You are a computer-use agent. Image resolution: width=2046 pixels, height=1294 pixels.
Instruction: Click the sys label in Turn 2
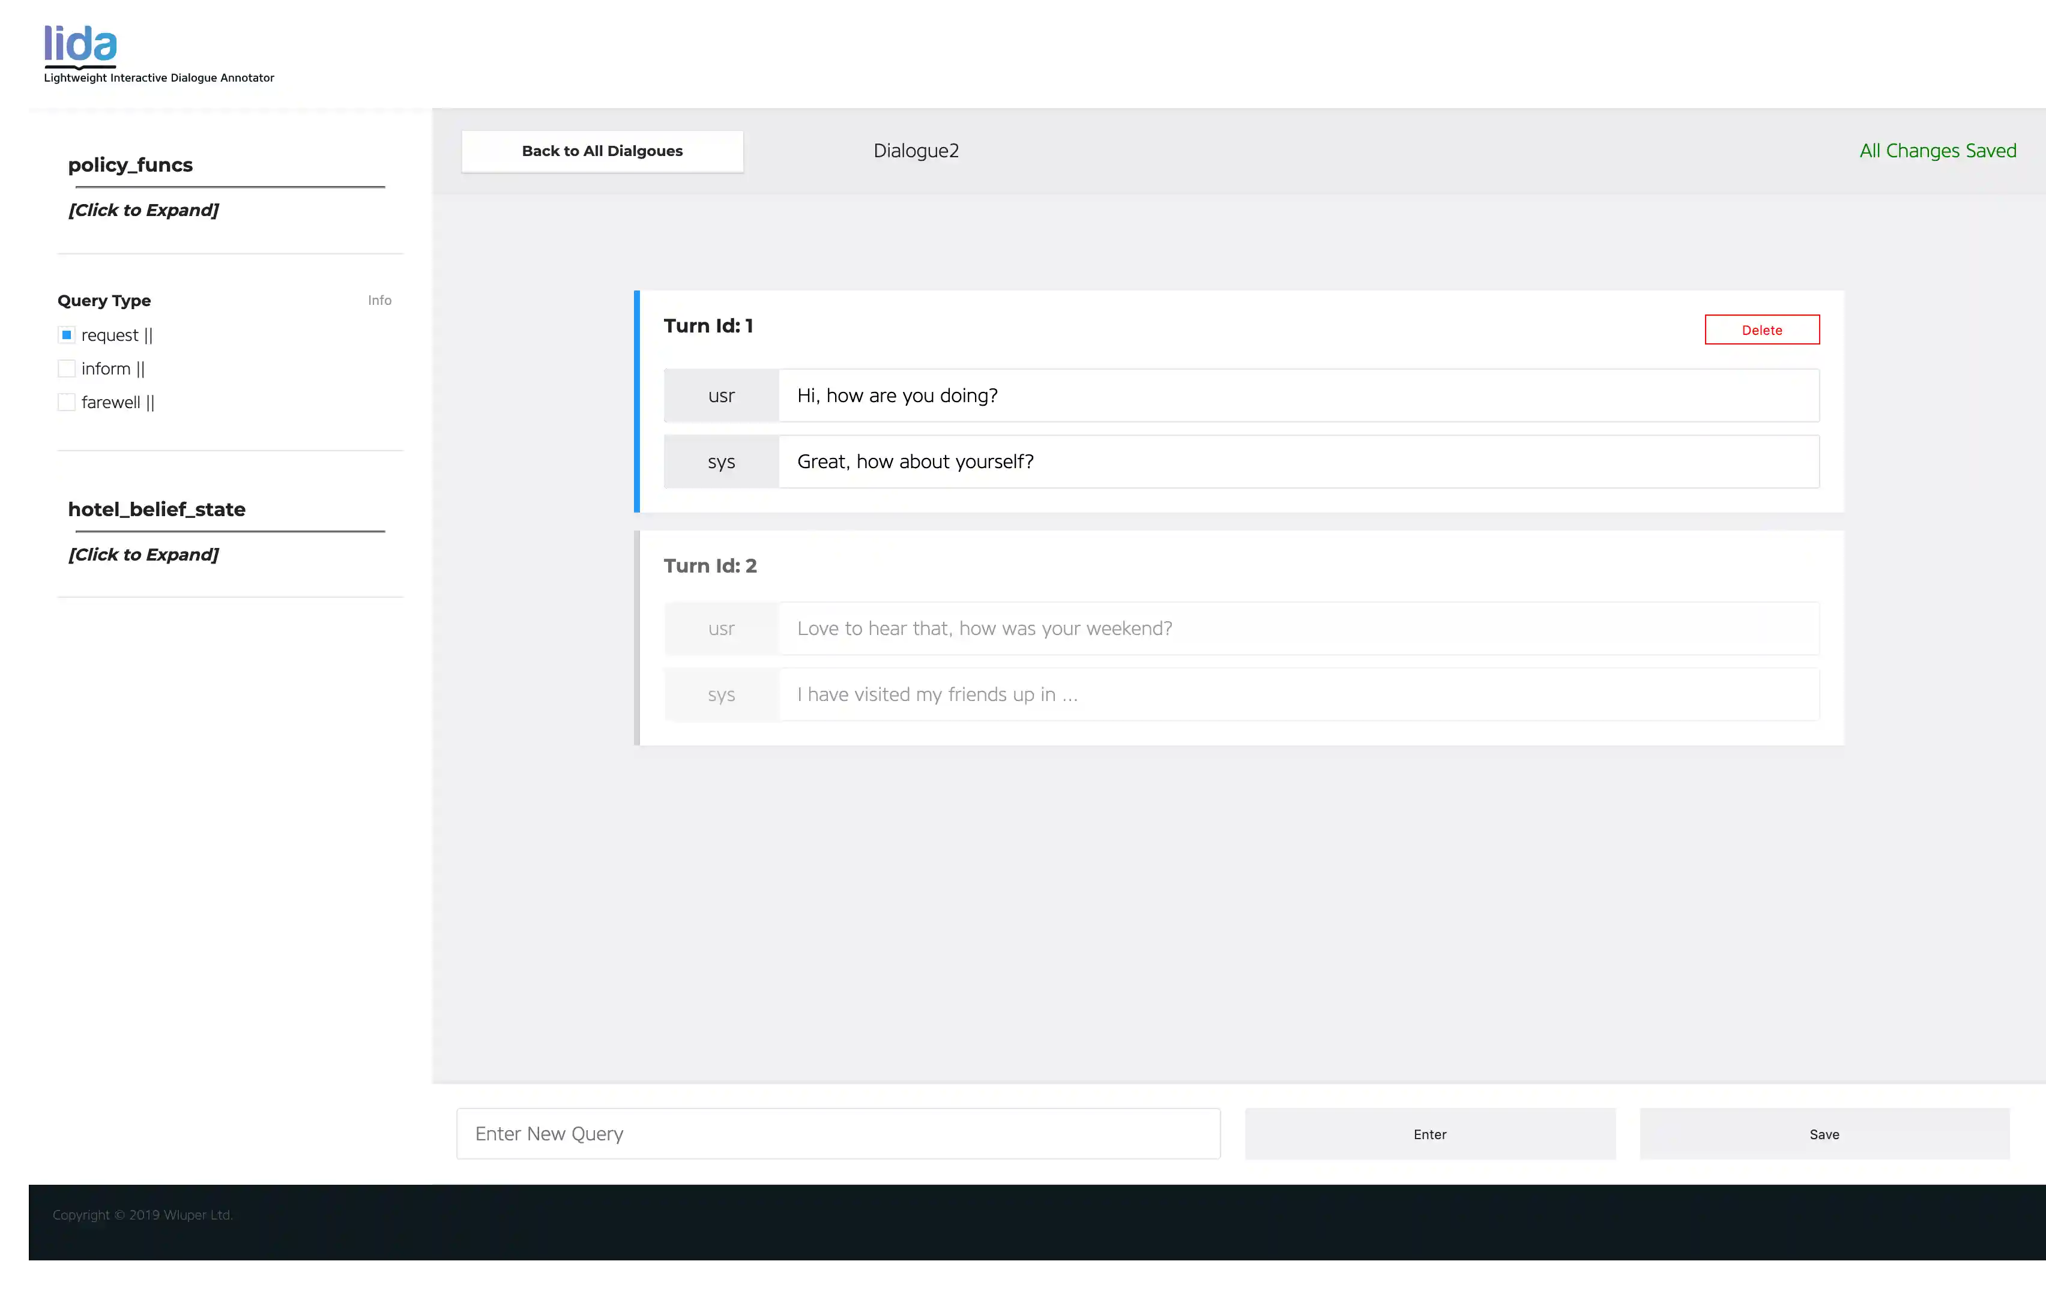(x=720, y=694)
